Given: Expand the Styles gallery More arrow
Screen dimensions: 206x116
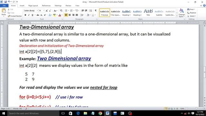Looking at the screenshot, I should (x=177, y=16).
